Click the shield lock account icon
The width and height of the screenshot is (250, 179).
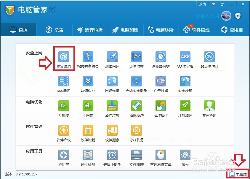(x=238, y=16)
